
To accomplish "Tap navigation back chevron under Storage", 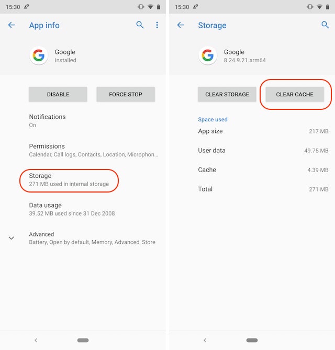I will tap(205, 340).
